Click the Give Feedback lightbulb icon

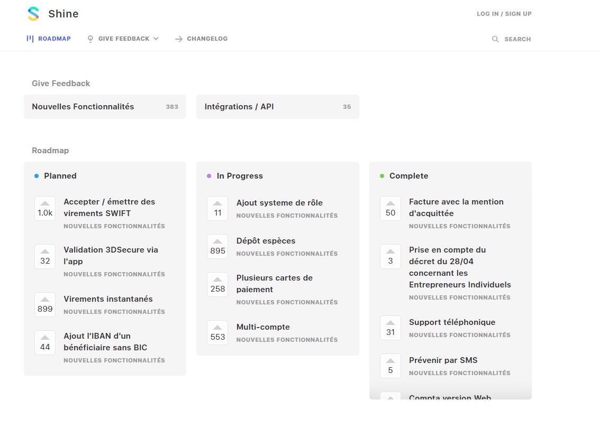click(90, 39)
